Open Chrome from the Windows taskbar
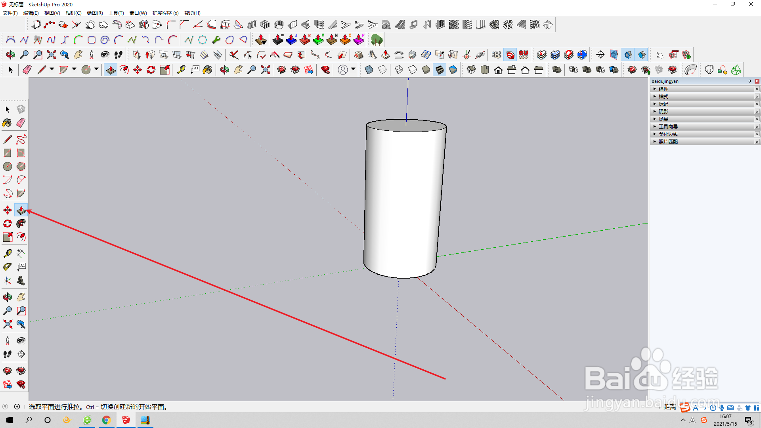761x428 pixels. coord(106,420)
